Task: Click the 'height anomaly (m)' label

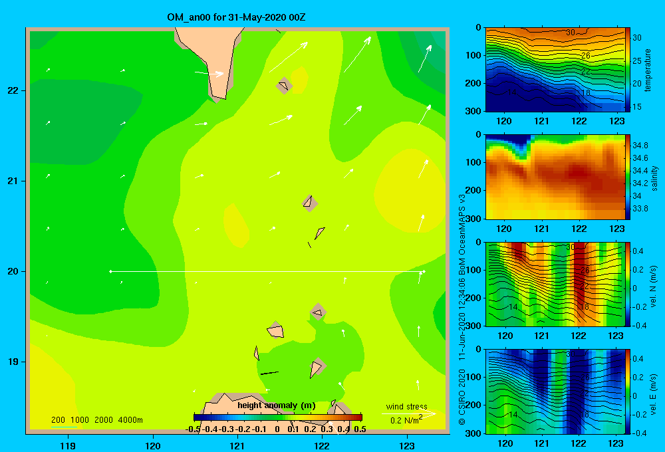Action: point(277,405)
